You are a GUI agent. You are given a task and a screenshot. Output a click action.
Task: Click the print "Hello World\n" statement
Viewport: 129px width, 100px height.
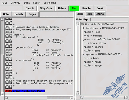(29, 91)
